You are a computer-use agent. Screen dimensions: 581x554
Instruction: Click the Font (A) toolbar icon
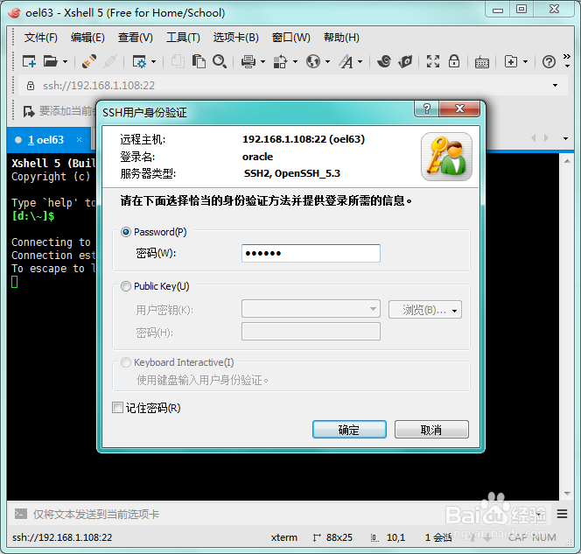[x=346, y=61]
